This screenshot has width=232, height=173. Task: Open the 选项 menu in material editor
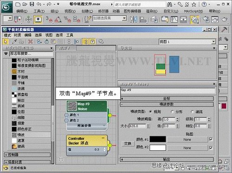click(59, 35)
